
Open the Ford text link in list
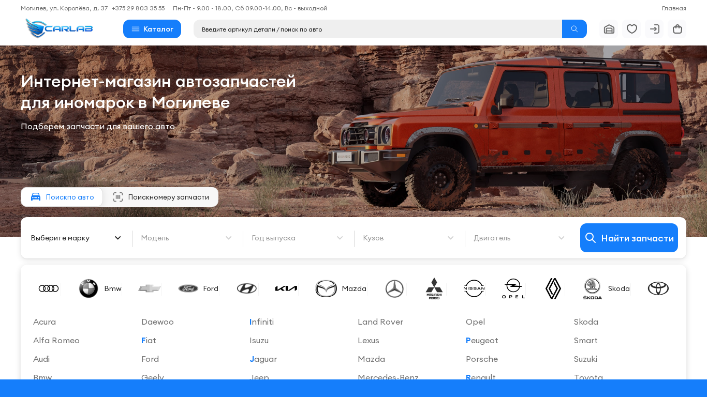(150, 359)
